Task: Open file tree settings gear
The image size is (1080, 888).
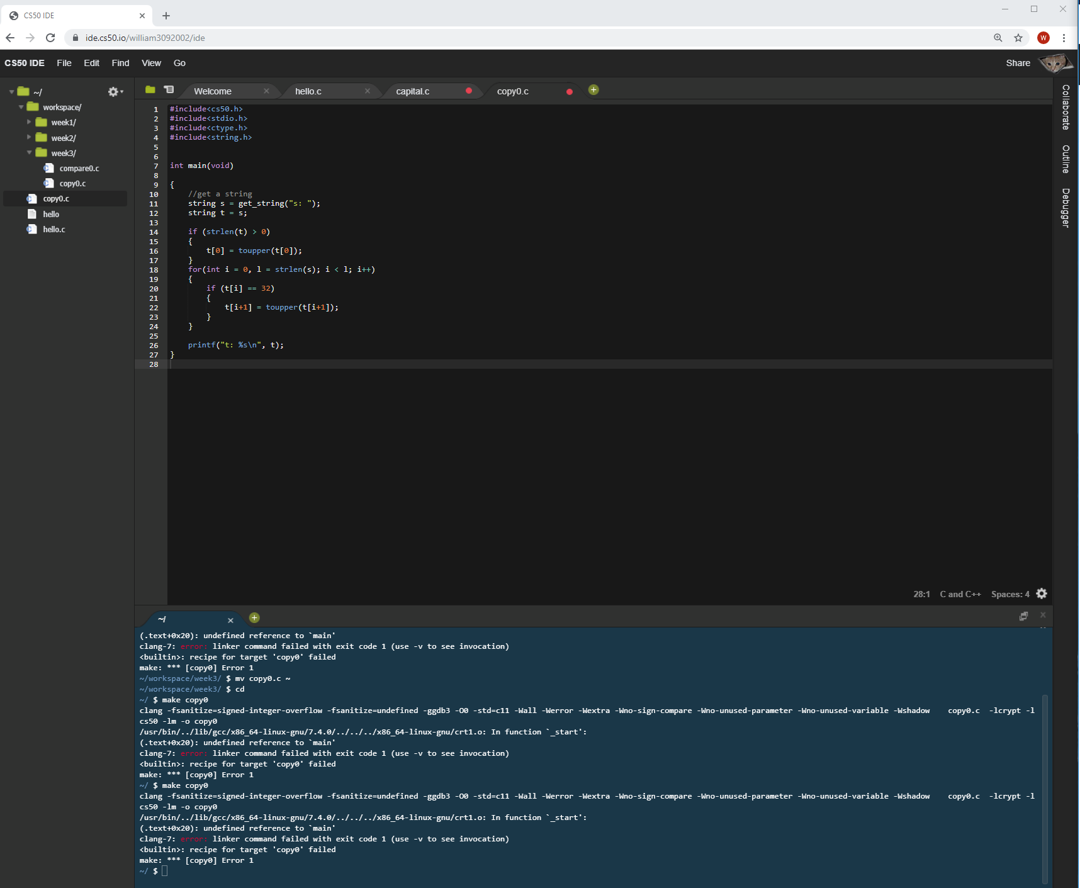Action: click(x=115, y=92)
